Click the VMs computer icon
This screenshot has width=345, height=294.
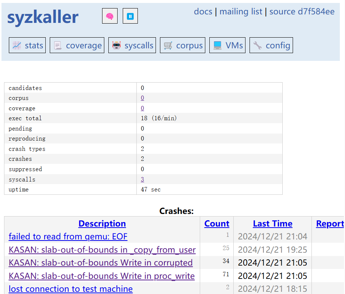coord(217,45)
